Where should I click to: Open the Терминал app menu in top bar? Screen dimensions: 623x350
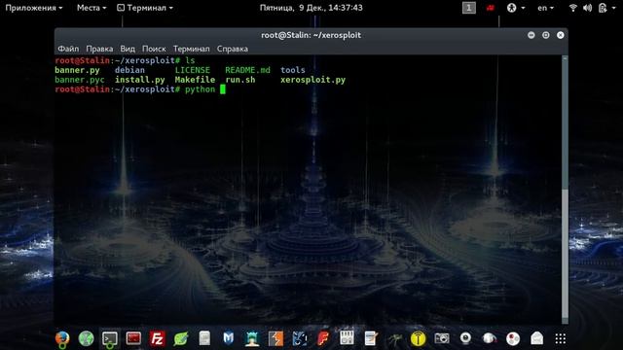coord(145,8)
